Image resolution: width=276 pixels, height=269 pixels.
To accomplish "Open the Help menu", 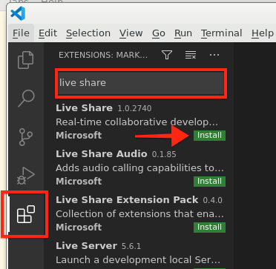I will point(263,33).
